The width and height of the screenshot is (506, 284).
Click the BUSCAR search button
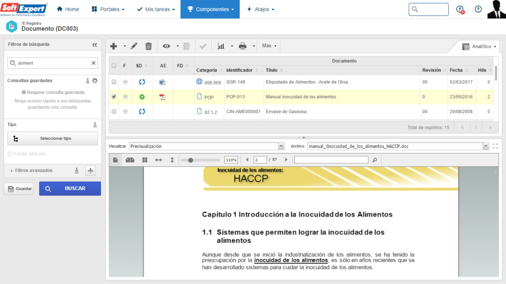70,189
